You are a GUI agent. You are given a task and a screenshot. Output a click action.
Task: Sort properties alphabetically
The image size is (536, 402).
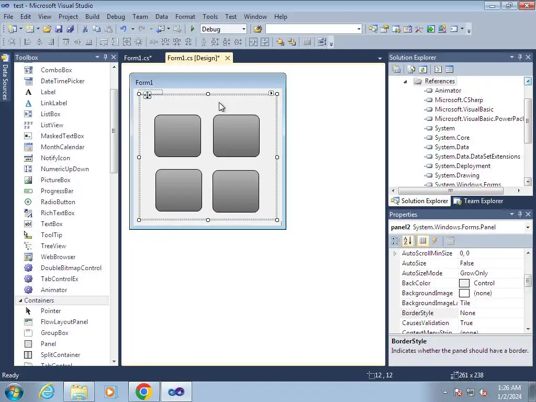(x=407, y=241)
